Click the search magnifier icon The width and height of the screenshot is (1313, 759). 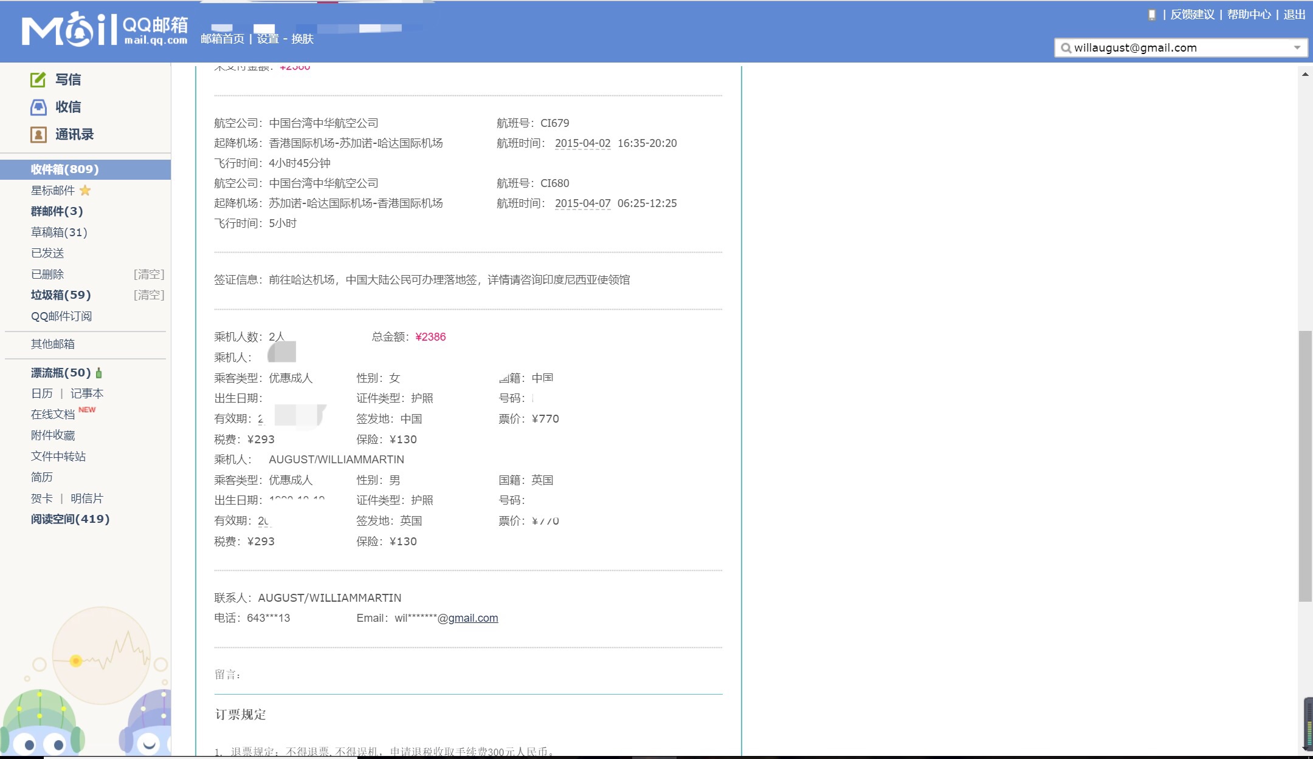click(1066, 48)
